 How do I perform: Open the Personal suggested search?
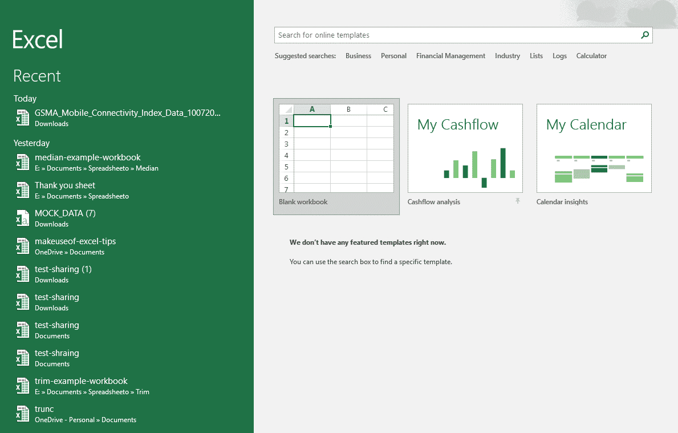click(393, 55)
